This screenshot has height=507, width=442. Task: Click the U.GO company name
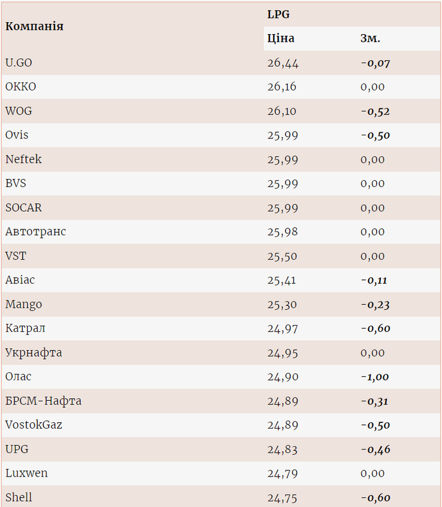18,63
